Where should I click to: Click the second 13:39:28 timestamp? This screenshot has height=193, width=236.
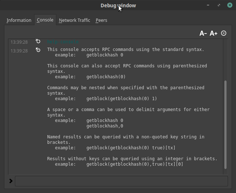tap(19, 51)
